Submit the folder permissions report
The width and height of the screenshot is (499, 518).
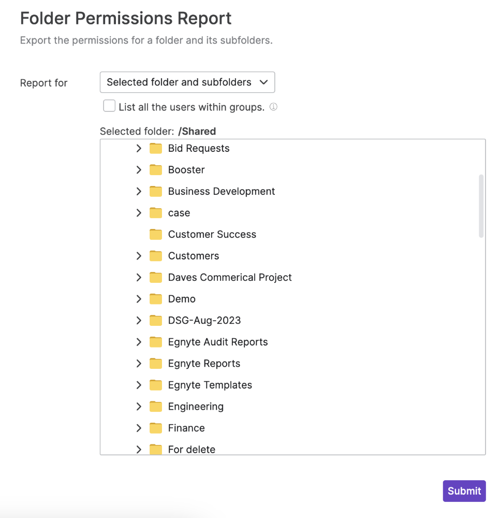pos(464,491)
